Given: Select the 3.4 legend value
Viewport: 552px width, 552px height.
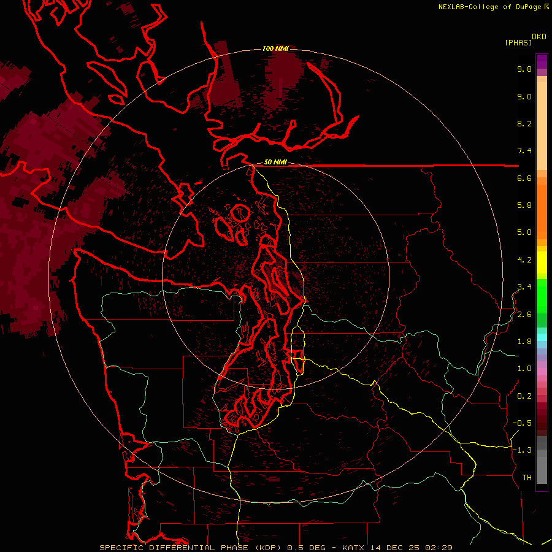Looking at the screenshot, I should pyautogui.click(x=524, y=287).
